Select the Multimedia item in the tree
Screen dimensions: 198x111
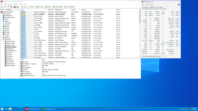pyautogui.click(x=8, y=23)
